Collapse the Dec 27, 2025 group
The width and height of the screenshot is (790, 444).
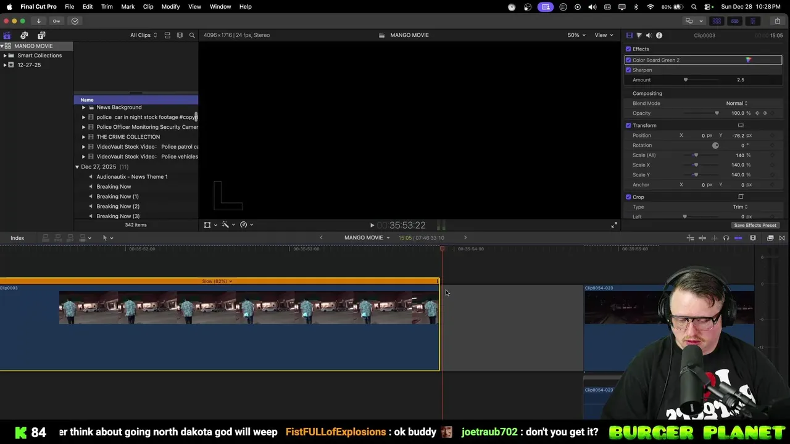[x=77, y=167]
